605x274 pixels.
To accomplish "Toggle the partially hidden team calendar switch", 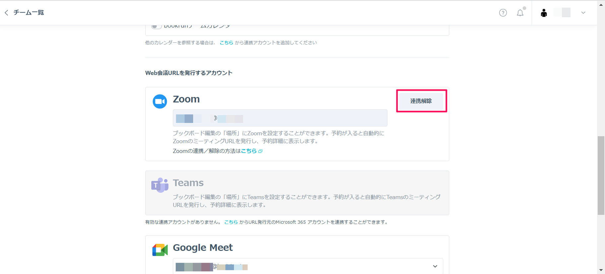I will click(156, 26).
